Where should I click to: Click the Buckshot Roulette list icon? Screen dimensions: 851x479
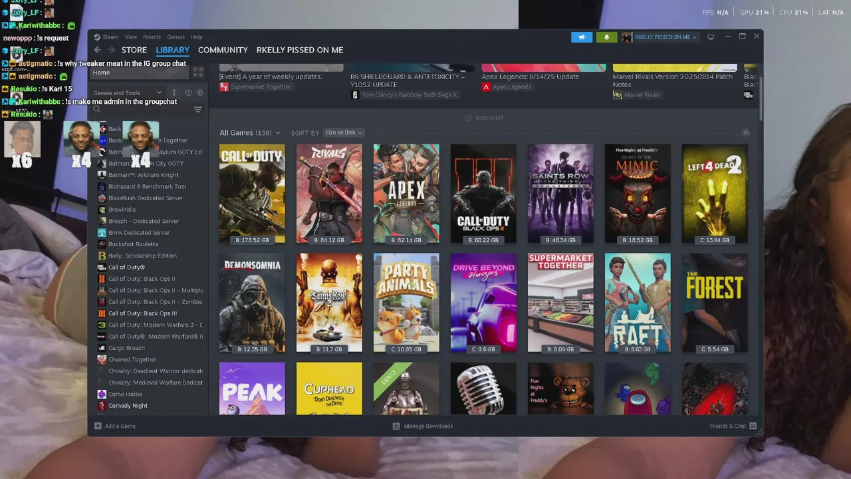click(102, 244)
